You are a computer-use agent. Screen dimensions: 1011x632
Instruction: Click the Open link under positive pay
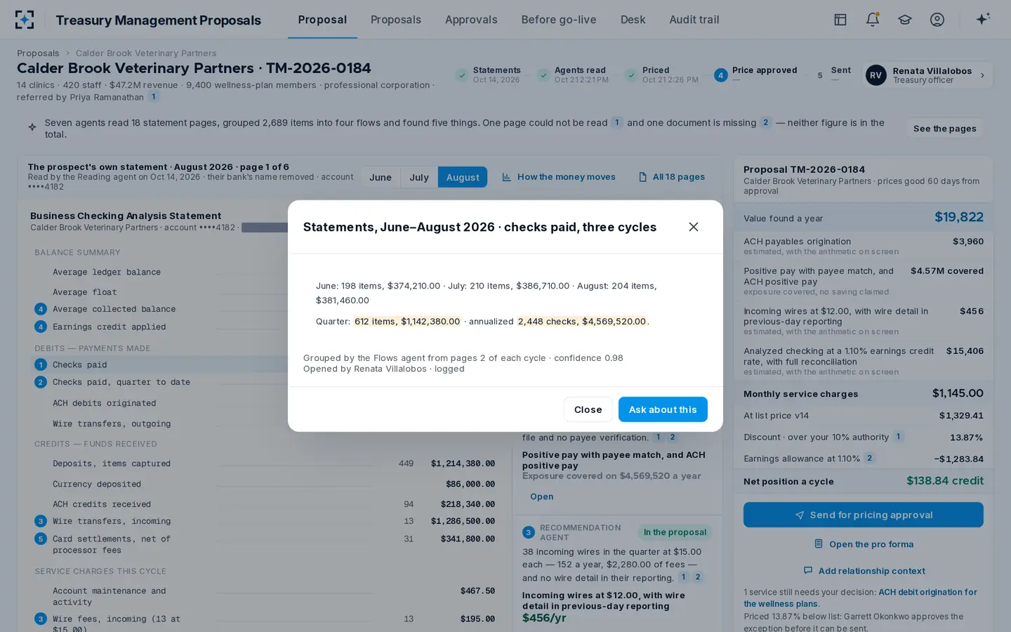(x=541, y=496)
